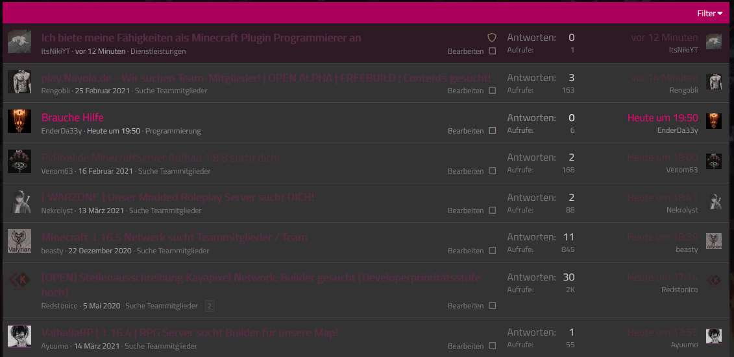
Task: Click Bearbeiten on the Plugin Programmierer thread
Action: 466,51
